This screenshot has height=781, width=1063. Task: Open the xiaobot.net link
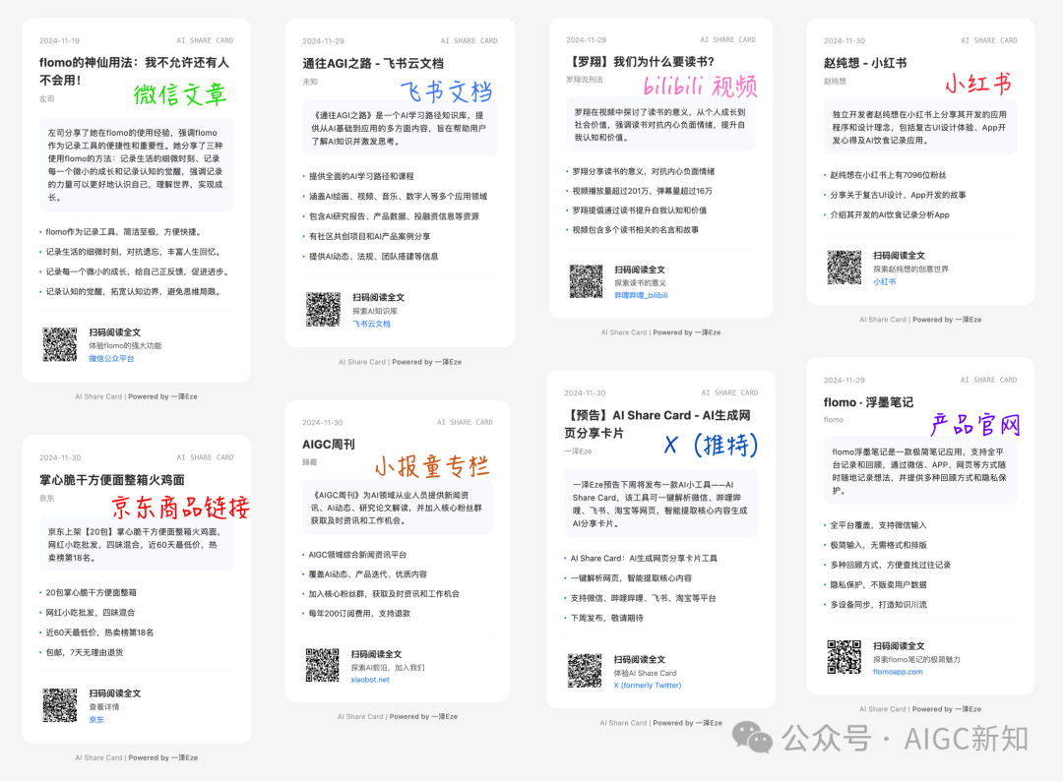(370, 680)
